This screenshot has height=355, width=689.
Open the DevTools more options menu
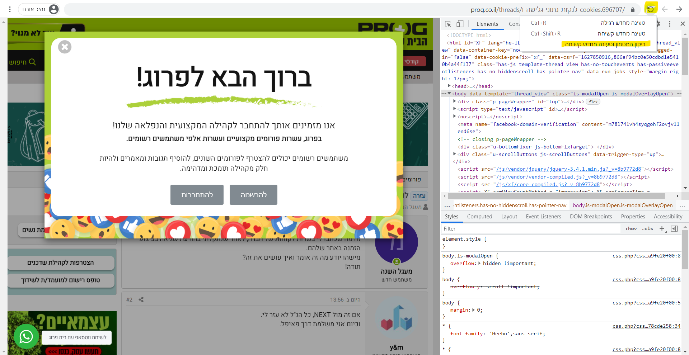pyautogui.click(x=669, y=24)
